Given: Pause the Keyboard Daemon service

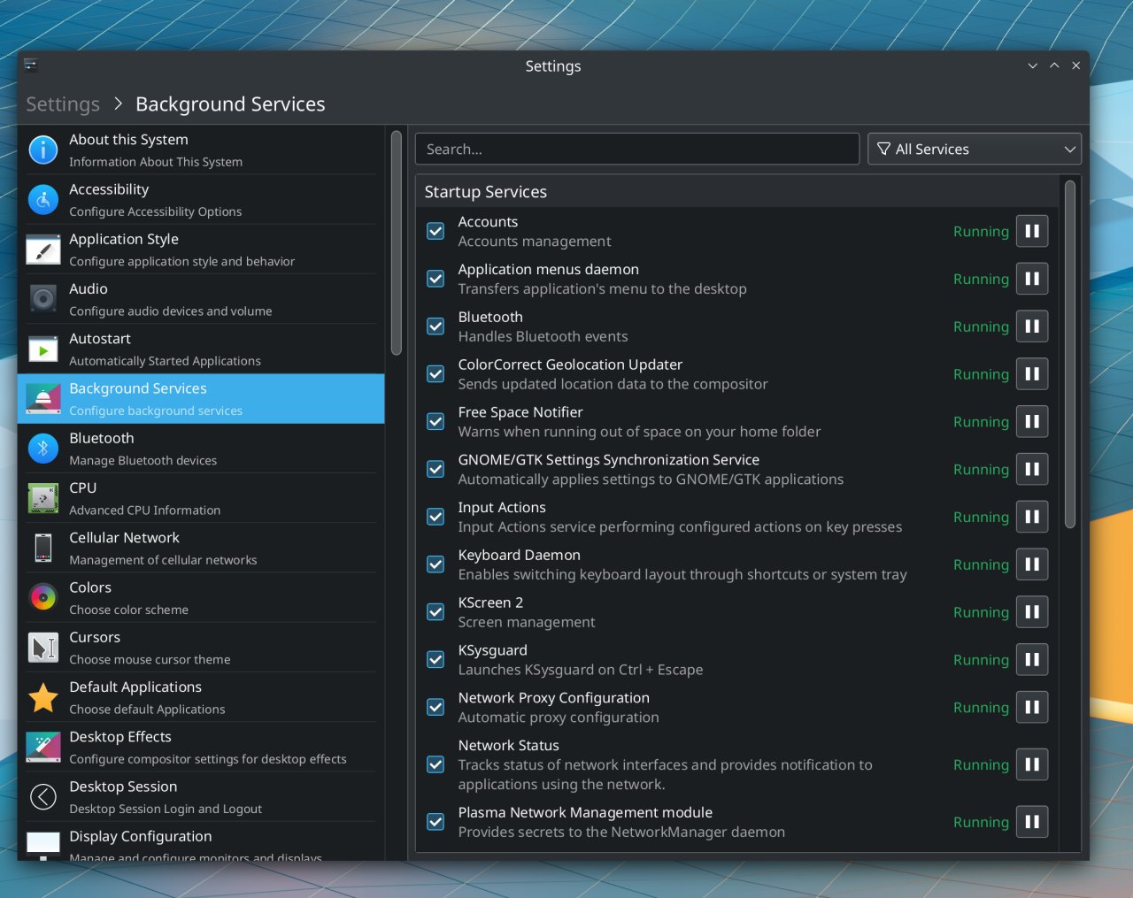Looking at the screenshot, I should click(x=1032, y=564).
